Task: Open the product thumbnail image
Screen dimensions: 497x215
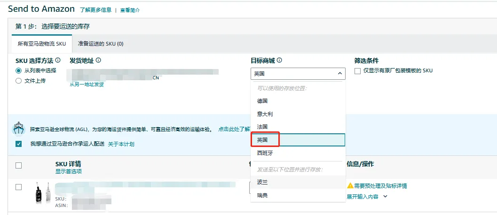Action: click(x=41, y=192)
